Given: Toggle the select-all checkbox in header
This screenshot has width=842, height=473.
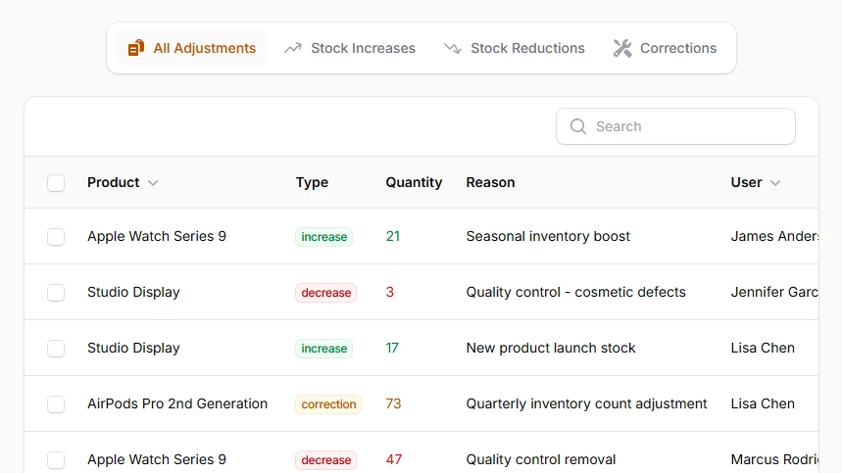Looking at the screenshot, I should (x=56, y=183).
